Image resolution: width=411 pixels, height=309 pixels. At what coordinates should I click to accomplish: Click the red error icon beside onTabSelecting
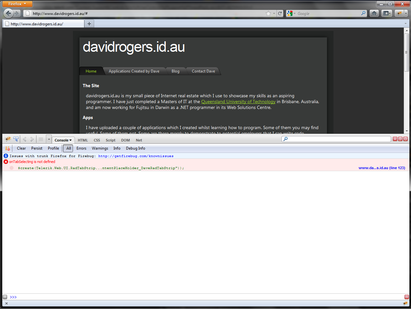[x=6, y=162]
